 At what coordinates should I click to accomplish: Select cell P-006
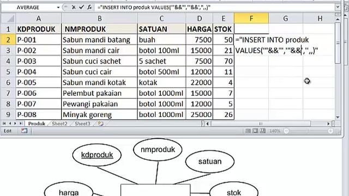coord(39,93)
